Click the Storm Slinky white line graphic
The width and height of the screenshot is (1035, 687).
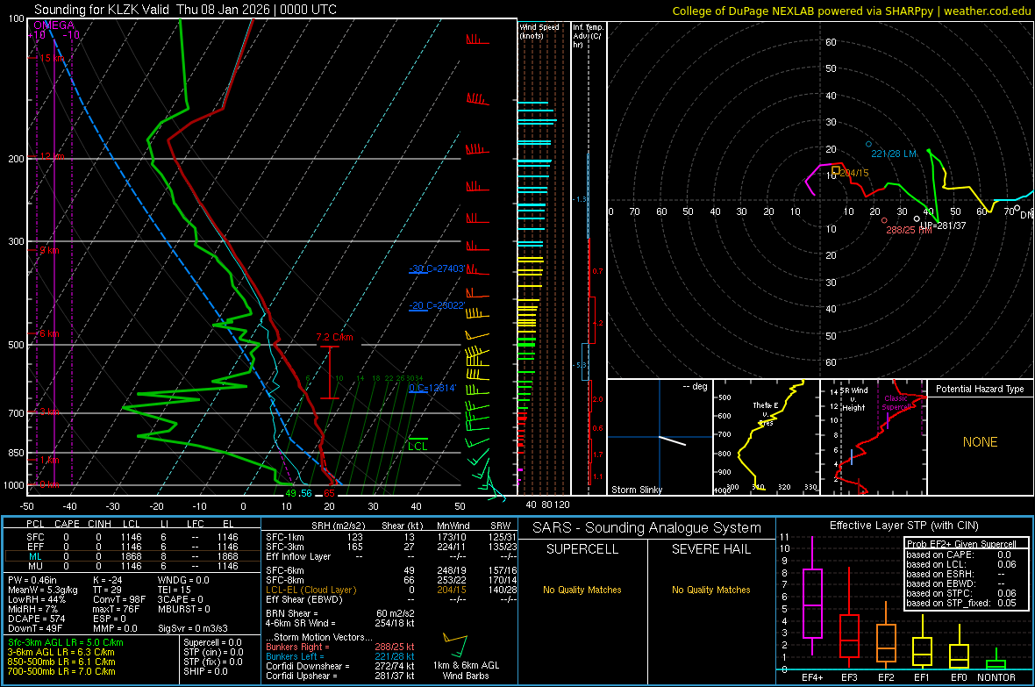[672, 440]
